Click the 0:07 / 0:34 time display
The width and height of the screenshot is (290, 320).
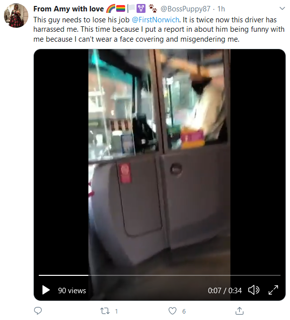(x=224, y=290)
